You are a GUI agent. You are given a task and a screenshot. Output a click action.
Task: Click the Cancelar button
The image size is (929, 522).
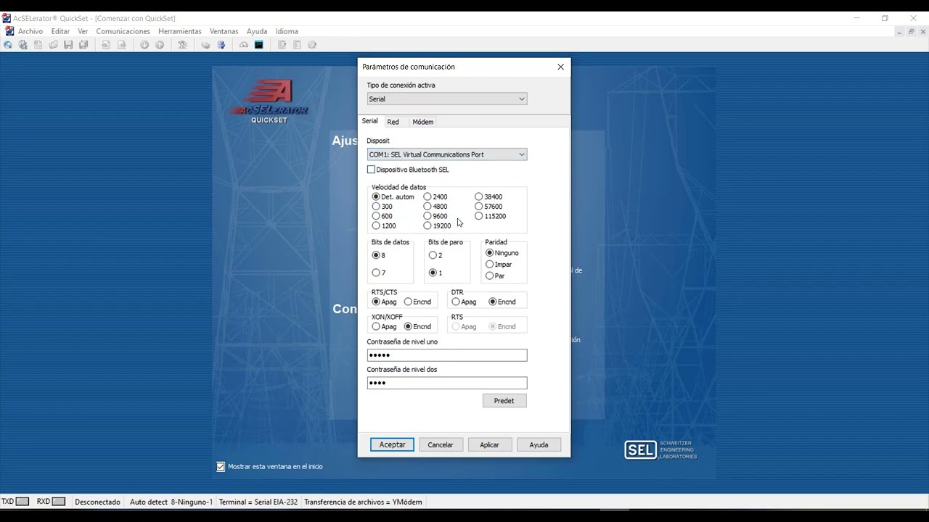pos(441,444)
